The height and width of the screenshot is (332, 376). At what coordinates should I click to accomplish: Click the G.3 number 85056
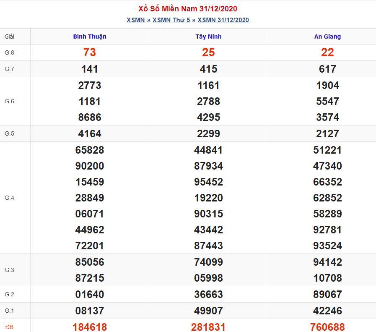point(89,262)
